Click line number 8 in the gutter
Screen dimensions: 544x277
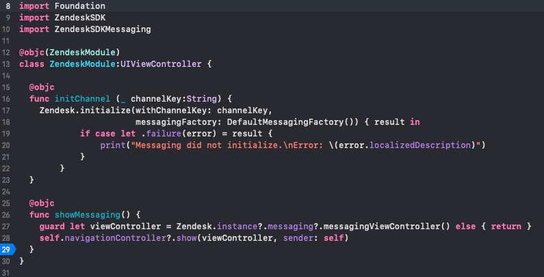point(6,5)
